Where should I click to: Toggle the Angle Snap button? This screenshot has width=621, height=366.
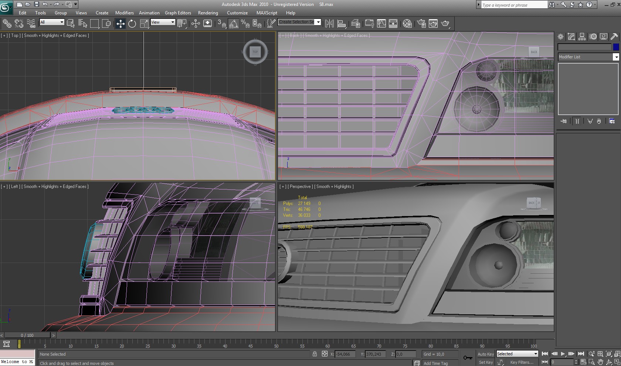234,24
